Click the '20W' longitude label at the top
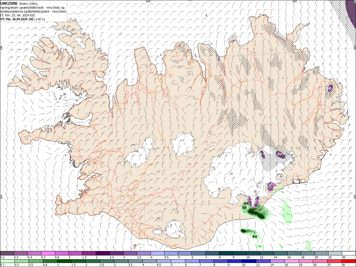This screenshot has height=267, width=356. tap(148, 1)
